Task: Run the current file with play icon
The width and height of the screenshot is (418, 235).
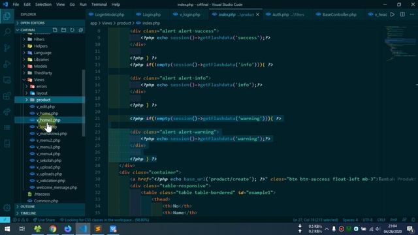Action: 393,14
